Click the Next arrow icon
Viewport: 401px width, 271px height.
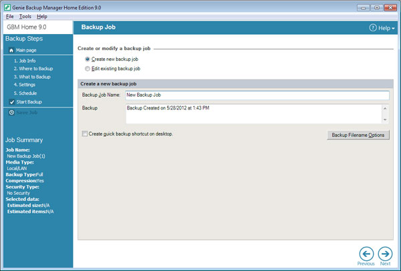pyautogui.click(x=385, y=254)
